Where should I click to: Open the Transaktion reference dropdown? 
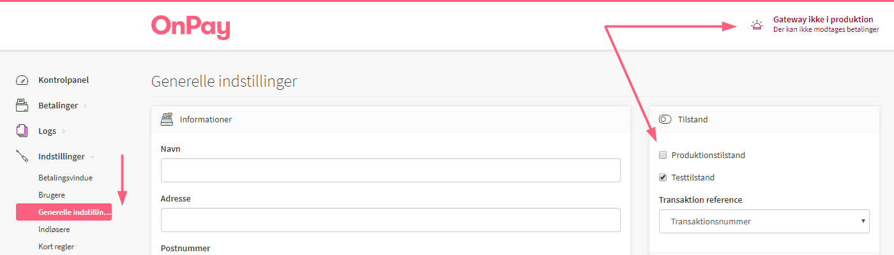click(764, 221)
